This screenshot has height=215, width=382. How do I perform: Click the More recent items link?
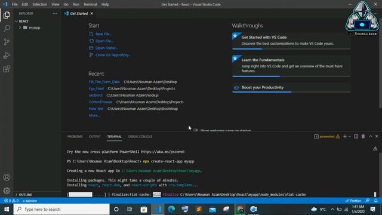click(94, 115)
